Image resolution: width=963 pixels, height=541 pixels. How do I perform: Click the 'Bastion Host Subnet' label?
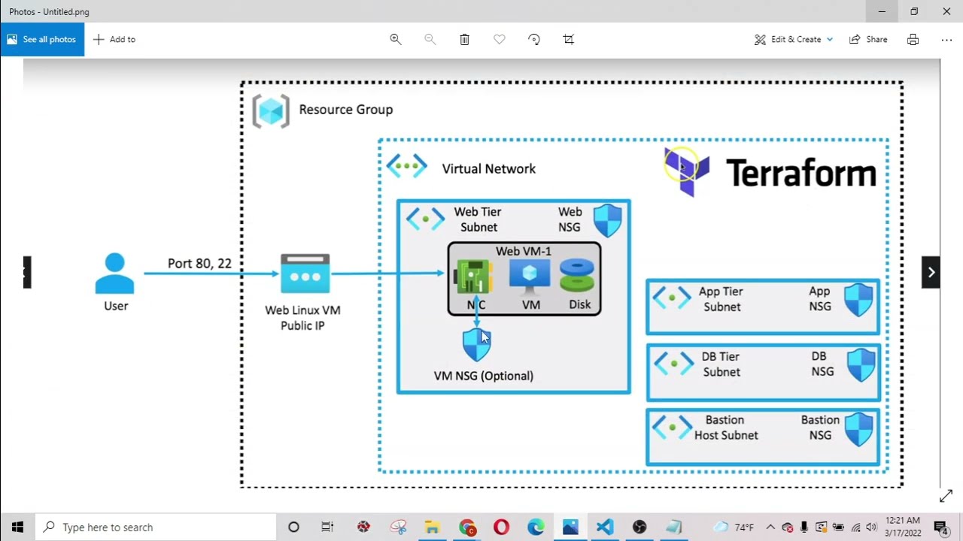726,428
